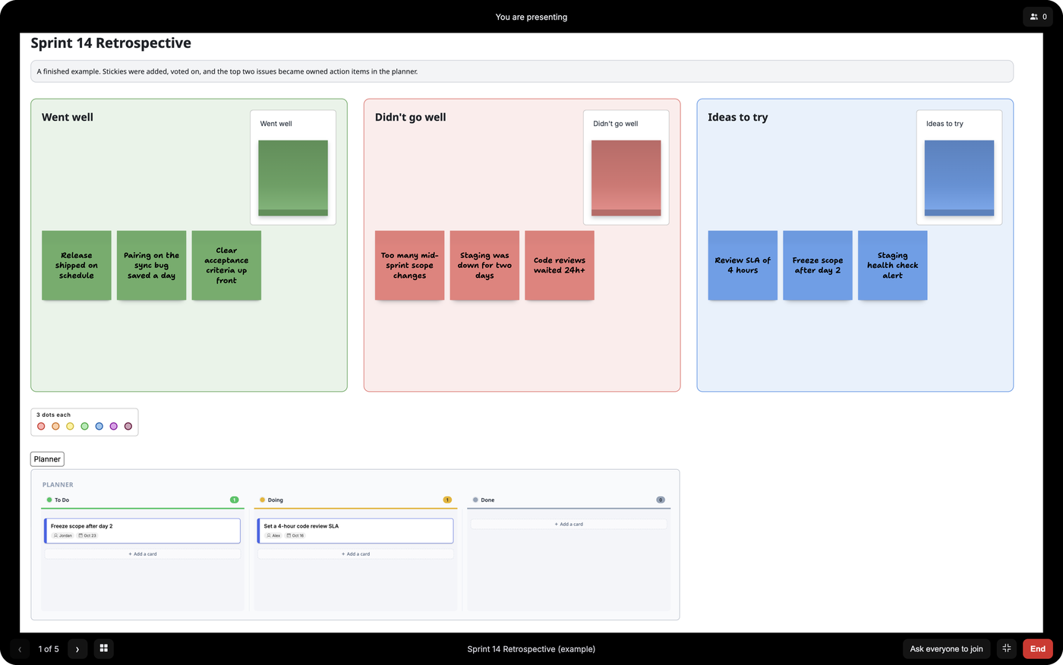Grab the red Didn't go well sticky stack
Viewport: 1063px width, 665px height.
[x=626, y=178]
